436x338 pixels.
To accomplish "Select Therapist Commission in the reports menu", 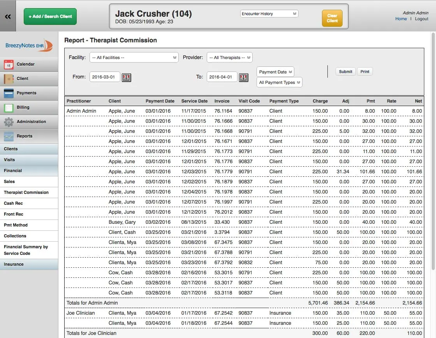I will click(x=26, y=192).
